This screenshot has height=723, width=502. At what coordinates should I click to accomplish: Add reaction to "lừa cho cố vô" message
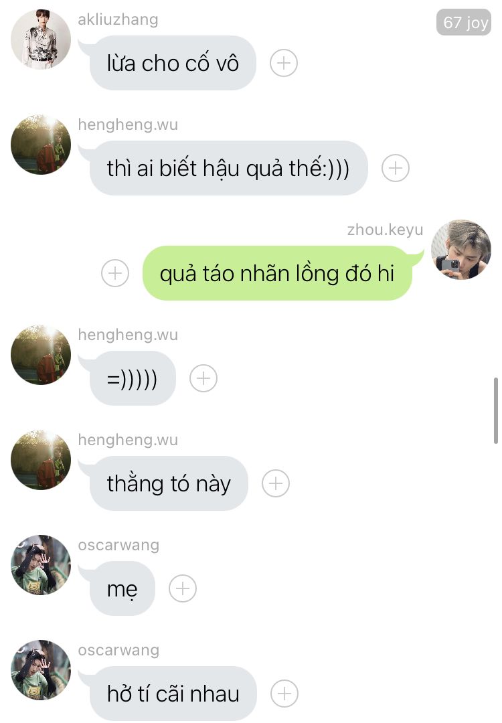click(284, 63)
